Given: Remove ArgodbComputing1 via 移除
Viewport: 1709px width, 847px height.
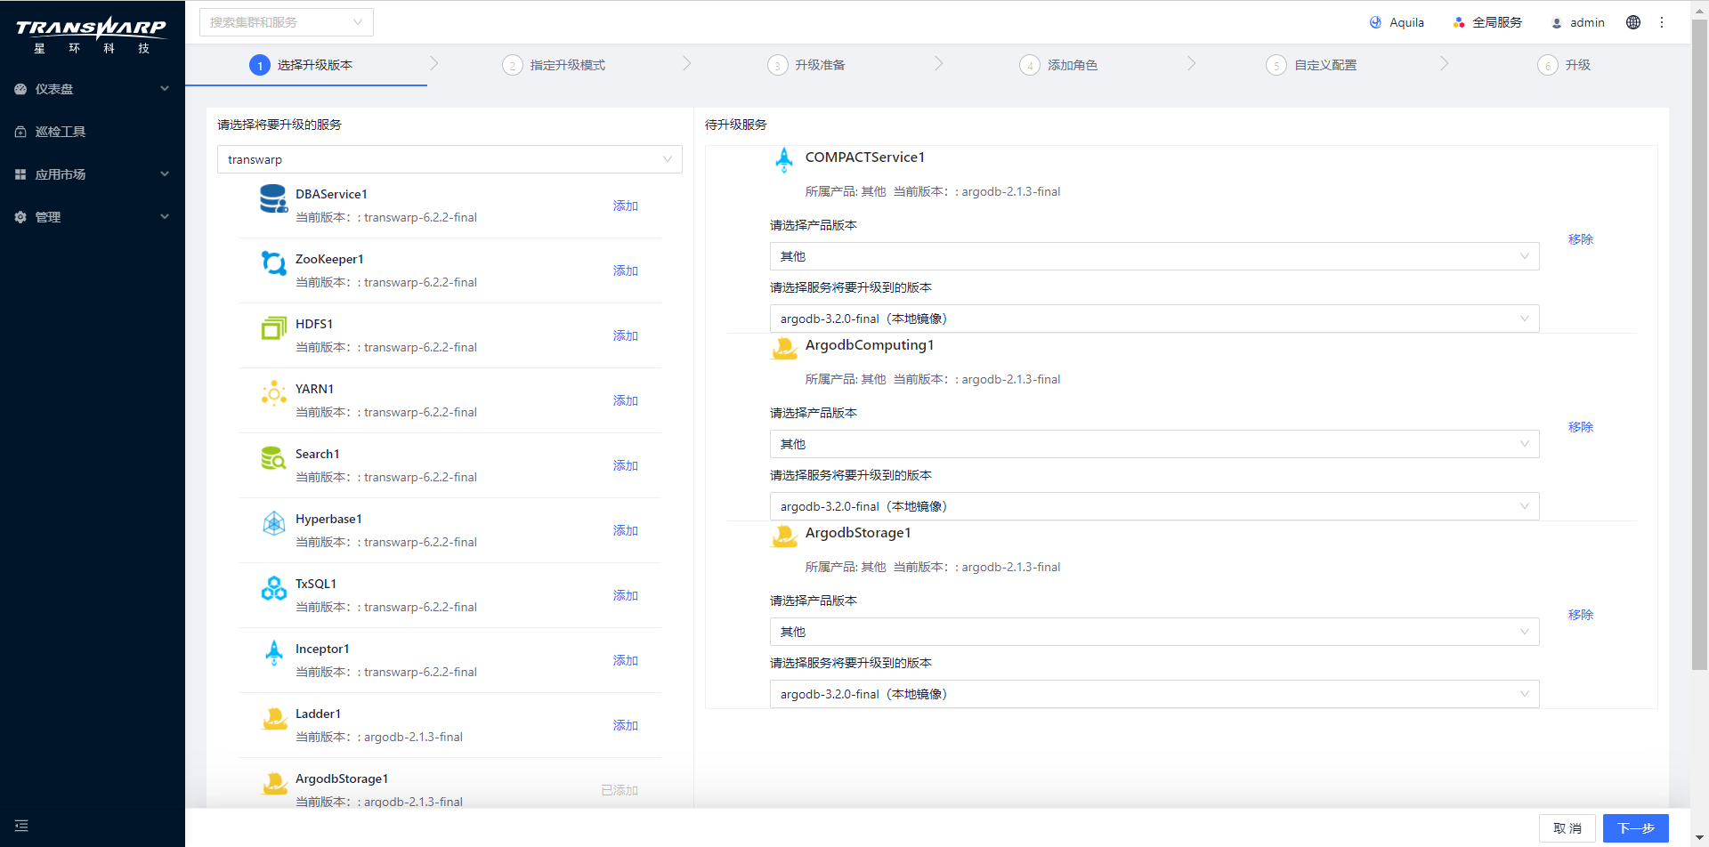Looking at the screenshot, I should tap(1581, 427).
